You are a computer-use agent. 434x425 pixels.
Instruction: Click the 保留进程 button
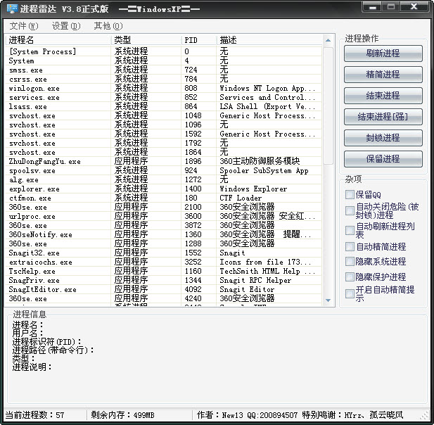(383, 158)
